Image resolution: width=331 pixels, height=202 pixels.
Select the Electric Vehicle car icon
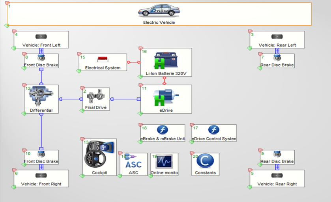click(159, 11)
